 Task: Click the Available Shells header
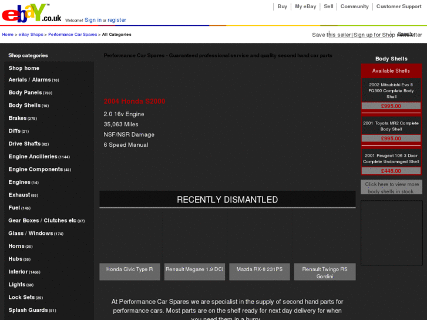pyautogui.click(x=391, y=71)
